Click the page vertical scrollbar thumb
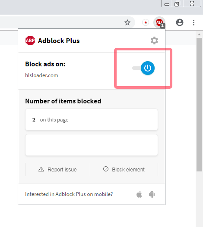This screenshot has height=227, width=203. pos(199,105)
